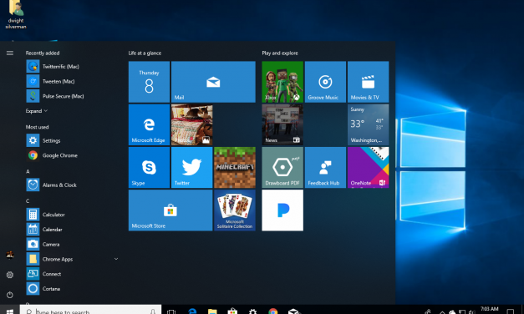
Task: Launch the OneNote tile
Action: pos(368,167)
